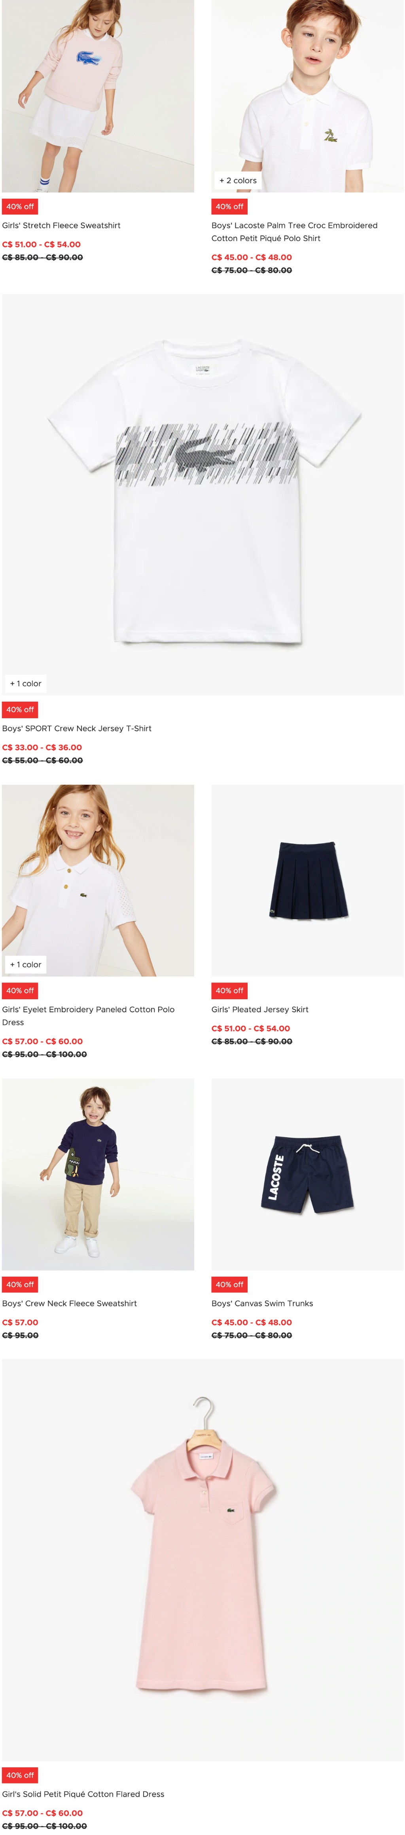405x1835 pixels.
Task: Open Boys' Canvas Swim Trunks link
Action: tap(262, 1304)
